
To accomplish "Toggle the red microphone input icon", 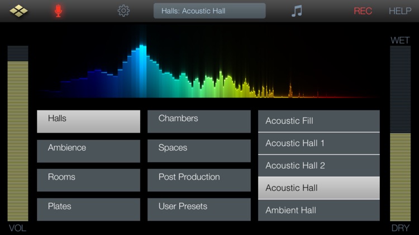I will [58, 11].
